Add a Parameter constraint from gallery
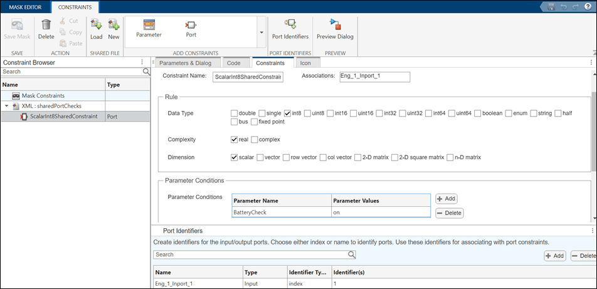This screenshot has width=597, height=289. click(149, 29)
